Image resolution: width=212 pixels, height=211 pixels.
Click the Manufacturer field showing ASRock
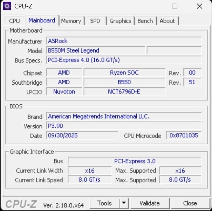click(124, 41)
